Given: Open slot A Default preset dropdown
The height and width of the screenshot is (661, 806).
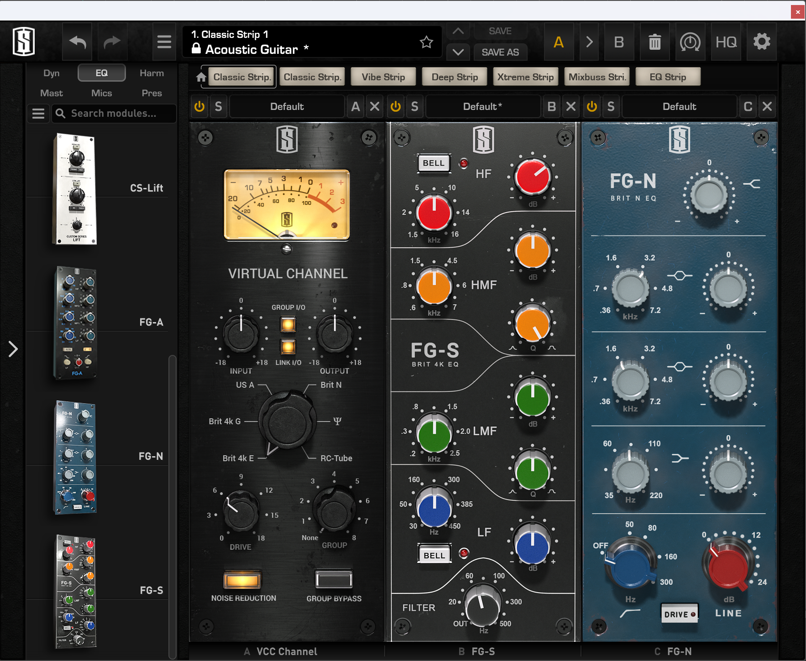Looking at the screenshot, I should coord(287,106).
